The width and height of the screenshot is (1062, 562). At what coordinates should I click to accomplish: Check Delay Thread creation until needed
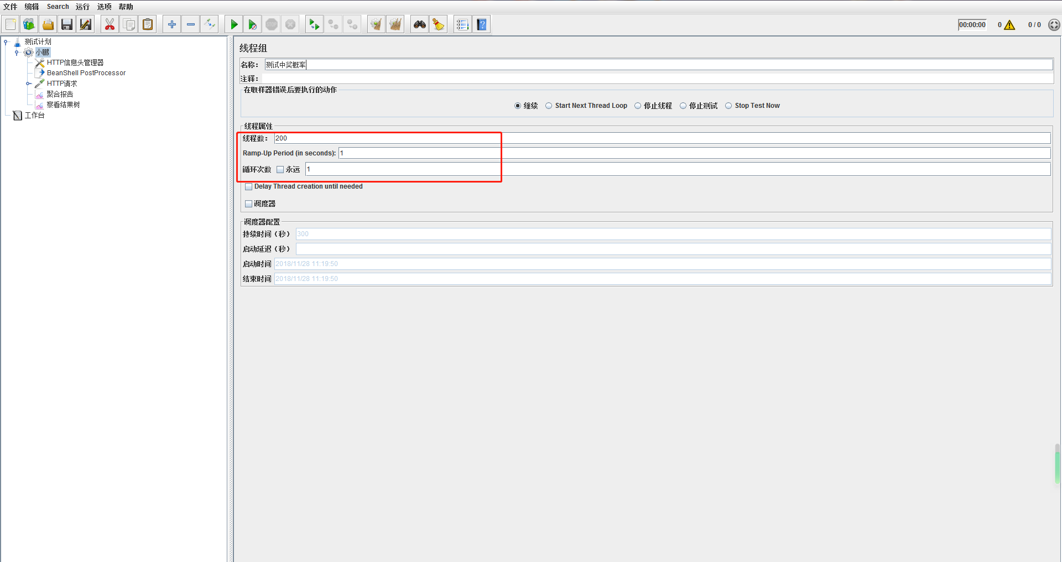click(249, 187)
